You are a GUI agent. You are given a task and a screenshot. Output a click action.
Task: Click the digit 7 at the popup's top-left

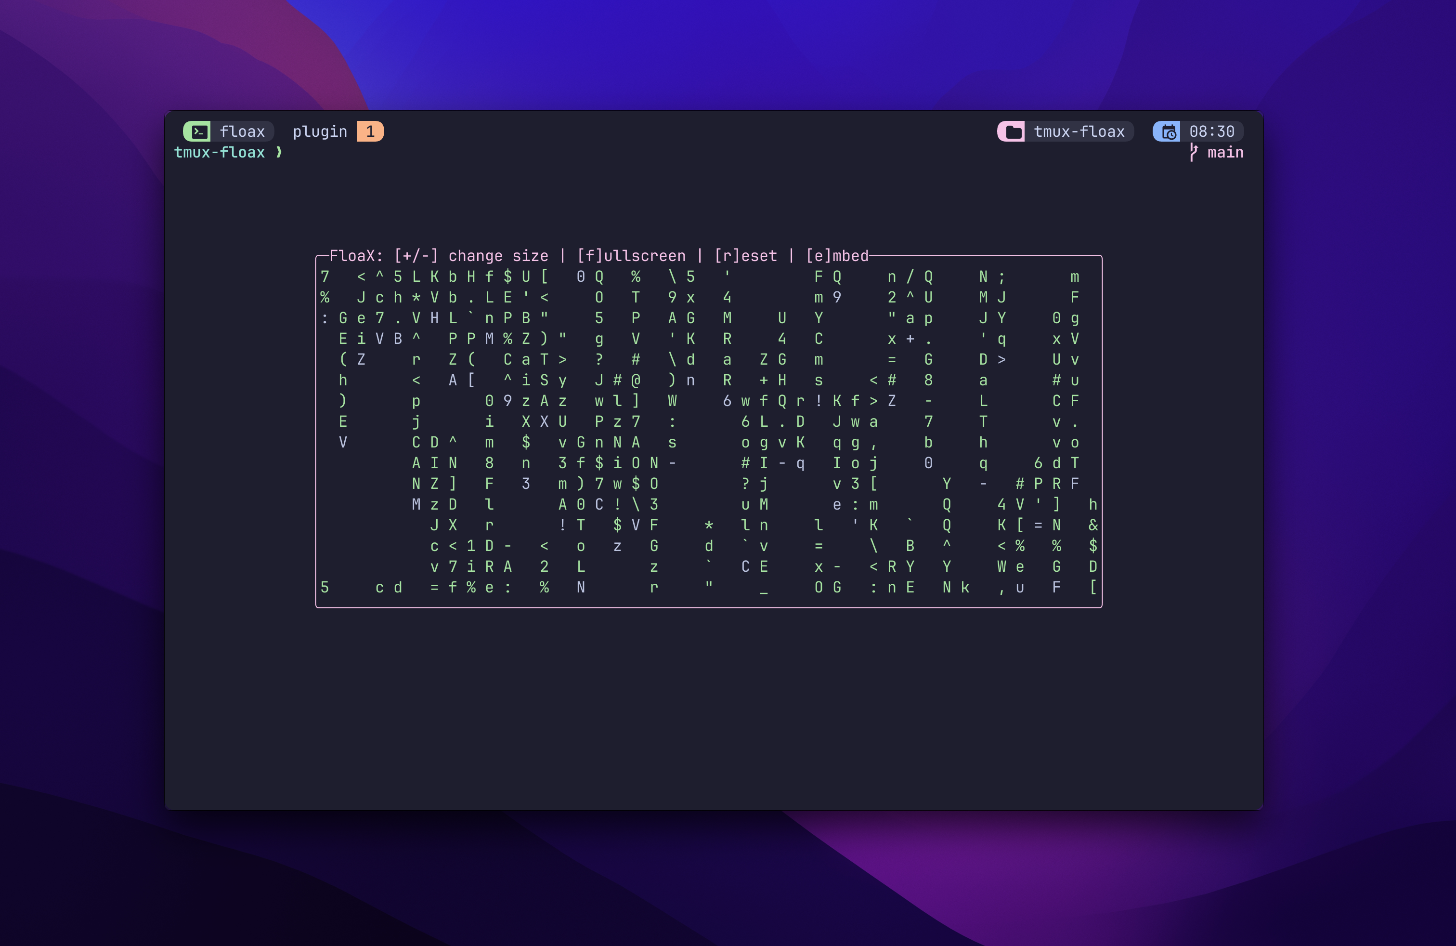point(325,277)
